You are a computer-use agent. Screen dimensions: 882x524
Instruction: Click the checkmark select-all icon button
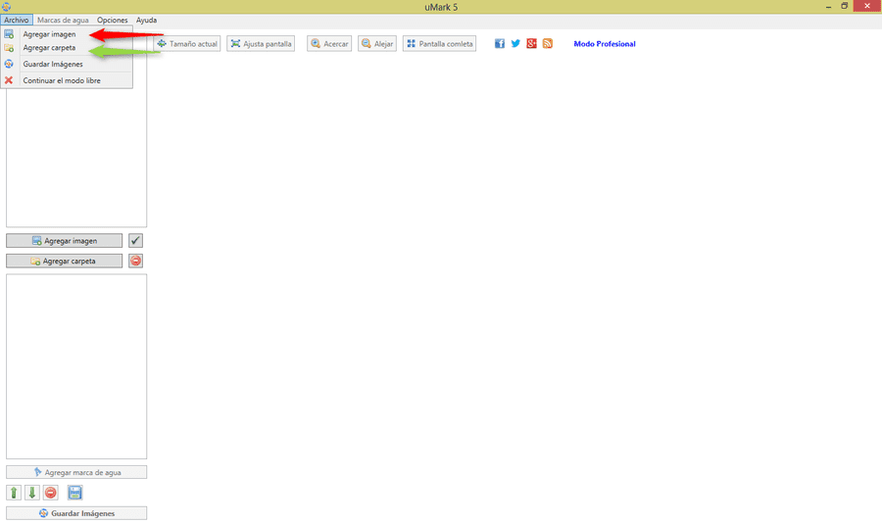135,241
